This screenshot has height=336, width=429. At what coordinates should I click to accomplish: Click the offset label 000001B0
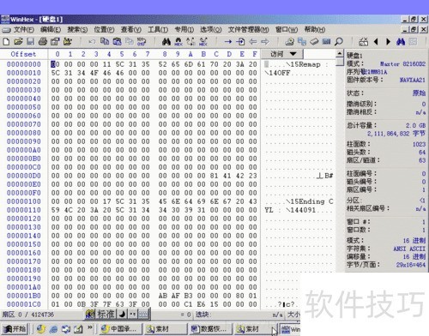coord(24,296)
